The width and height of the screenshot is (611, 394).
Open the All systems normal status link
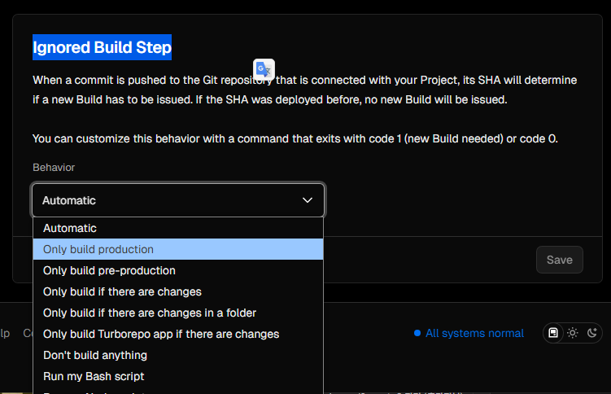click(x=474, y=333)
